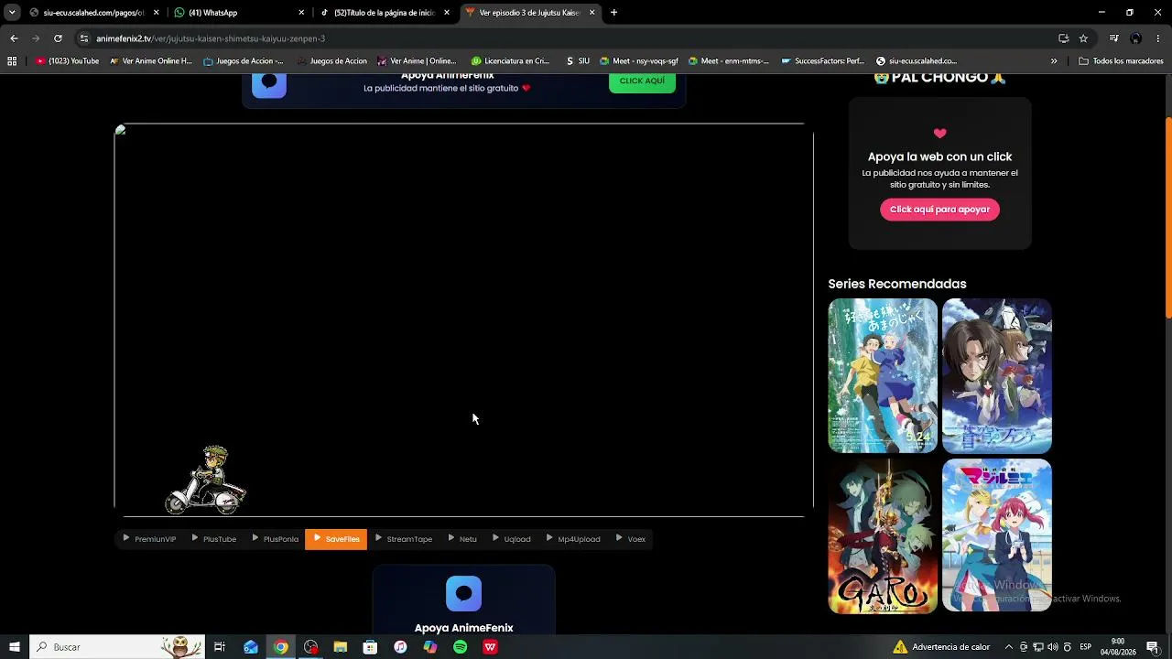Open the YouTube bookmark
1172x659 pixels.
[x=68, y=61]
